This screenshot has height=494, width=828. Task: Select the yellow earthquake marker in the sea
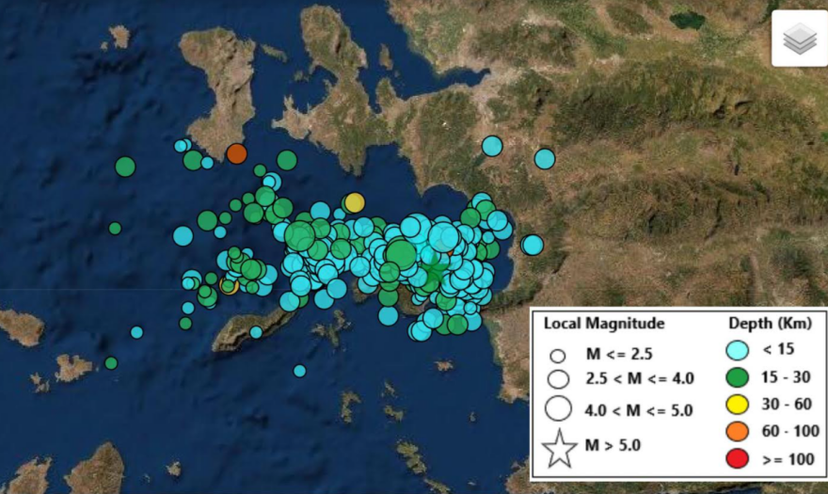click(x=355, y=202)
